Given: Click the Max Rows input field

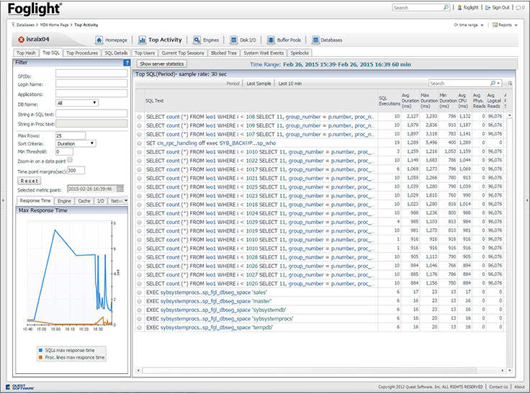Looking at the screenshot, I should [71, 135].
